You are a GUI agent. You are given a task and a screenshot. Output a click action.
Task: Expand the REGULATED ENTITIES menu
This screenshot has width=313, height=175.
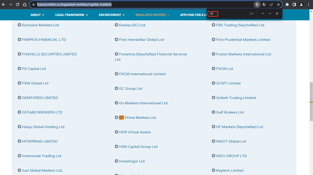[152, 15]
